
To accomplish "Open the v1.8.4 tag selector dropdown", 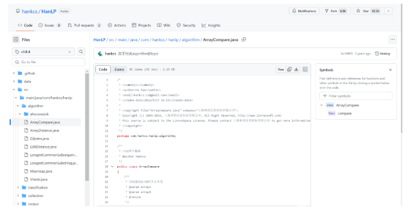I will (x=43, y=52).
